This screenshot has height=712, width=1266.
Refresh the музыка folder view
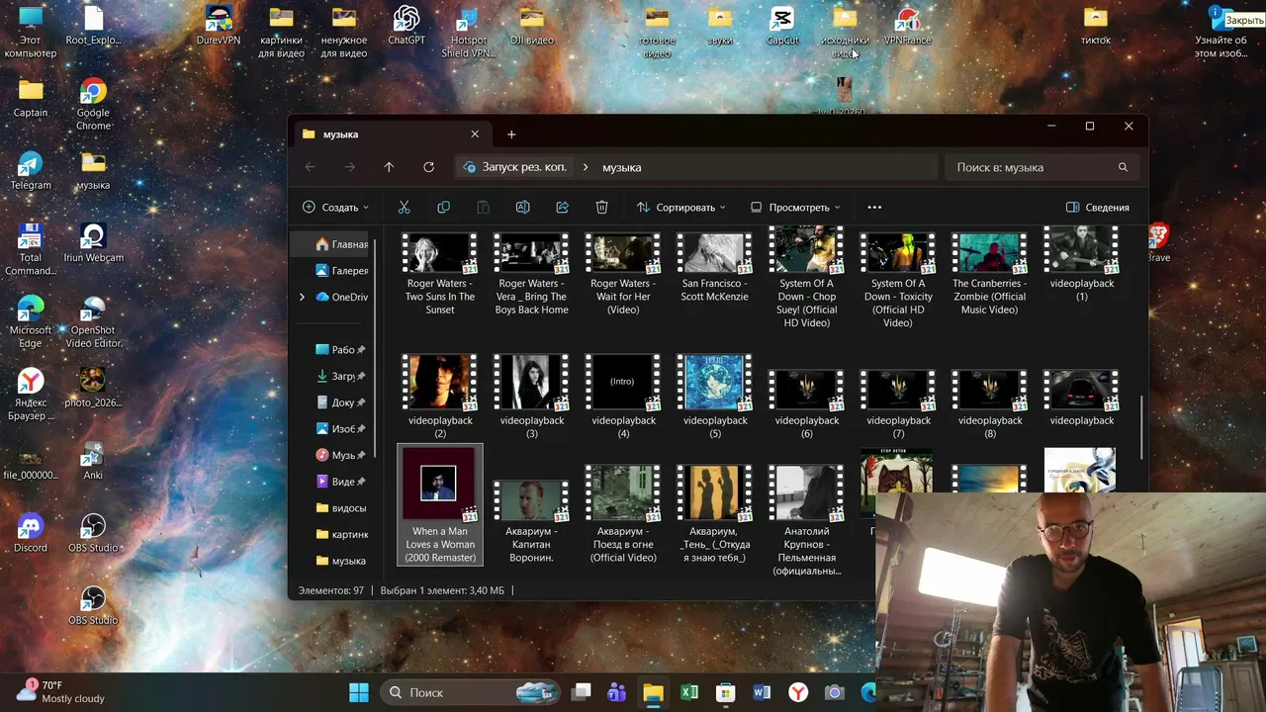[428, 167]
